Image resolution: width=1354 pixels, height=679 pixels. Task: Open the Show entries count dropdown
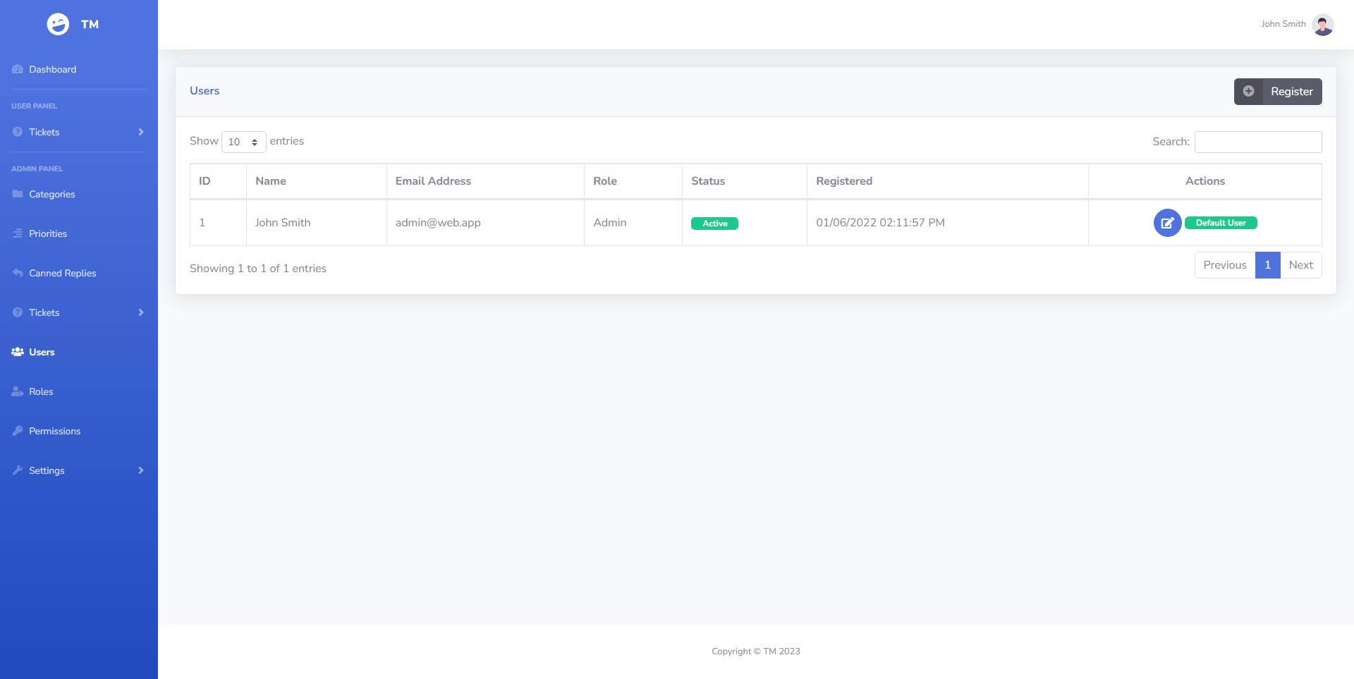pos(243,142)
